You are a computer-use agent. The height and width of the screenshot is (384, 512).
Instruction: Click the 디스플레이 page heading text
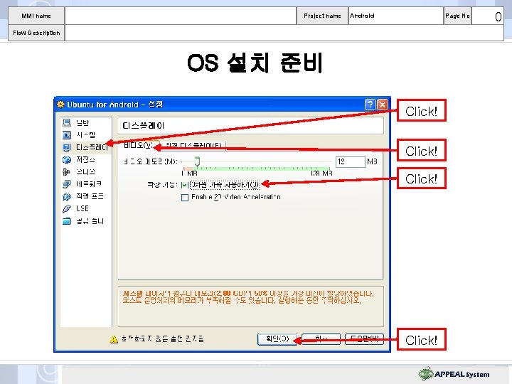(144, 126)
